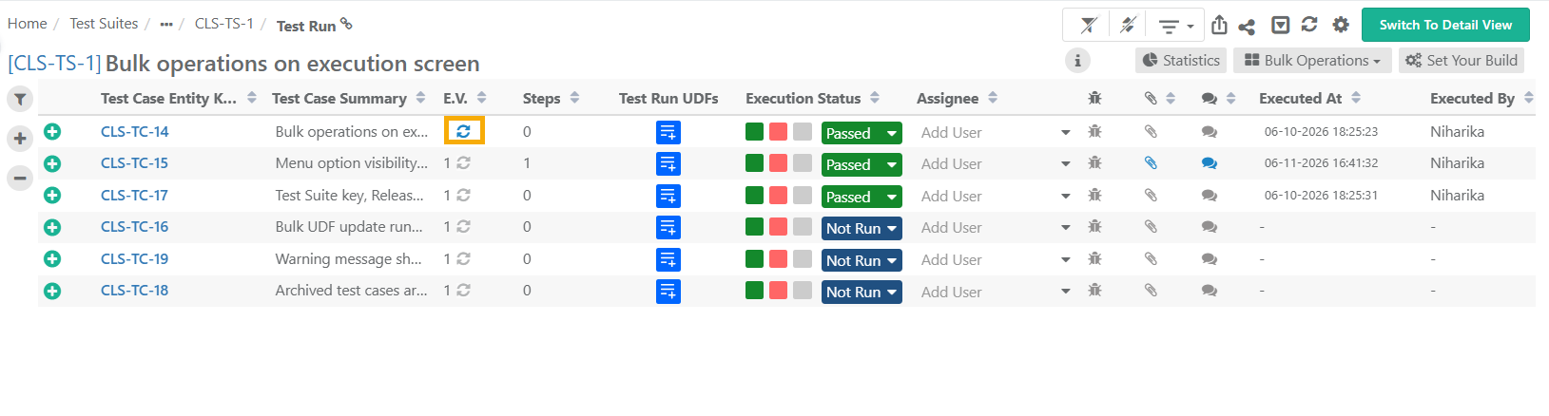The height and width of the screenshot is (416, 1549).
Task: Expand the CLS-TC-14 row
Action: tap(52, 132)
